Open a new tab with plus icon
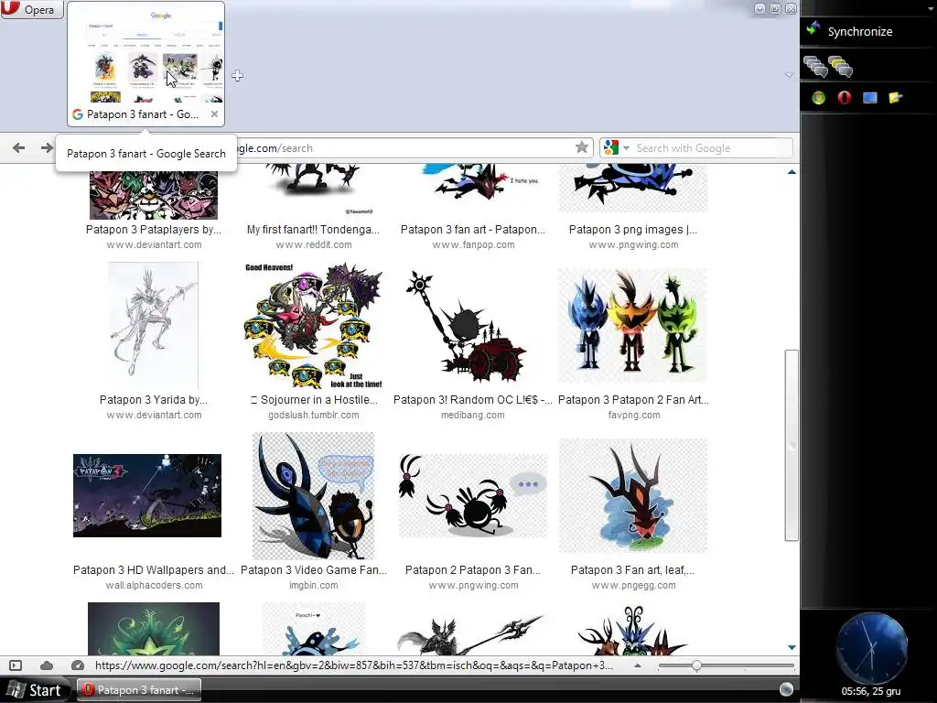Viewport: 937px width, 703px height. pos(237,75)
